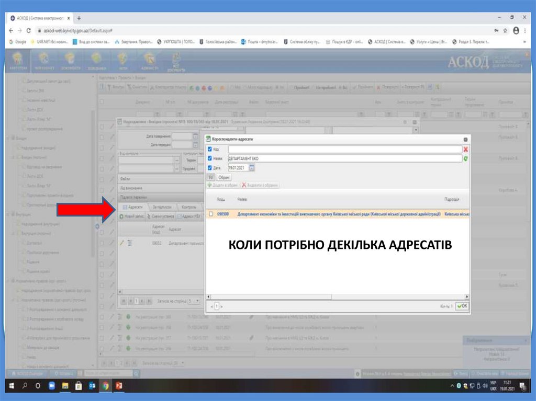Click the Chrome icon in the taskbar

point(106,386)
